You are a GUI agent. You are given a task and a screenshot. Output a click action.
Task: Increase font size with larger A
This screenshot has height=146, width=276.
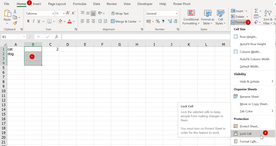[x=68, y=13]
